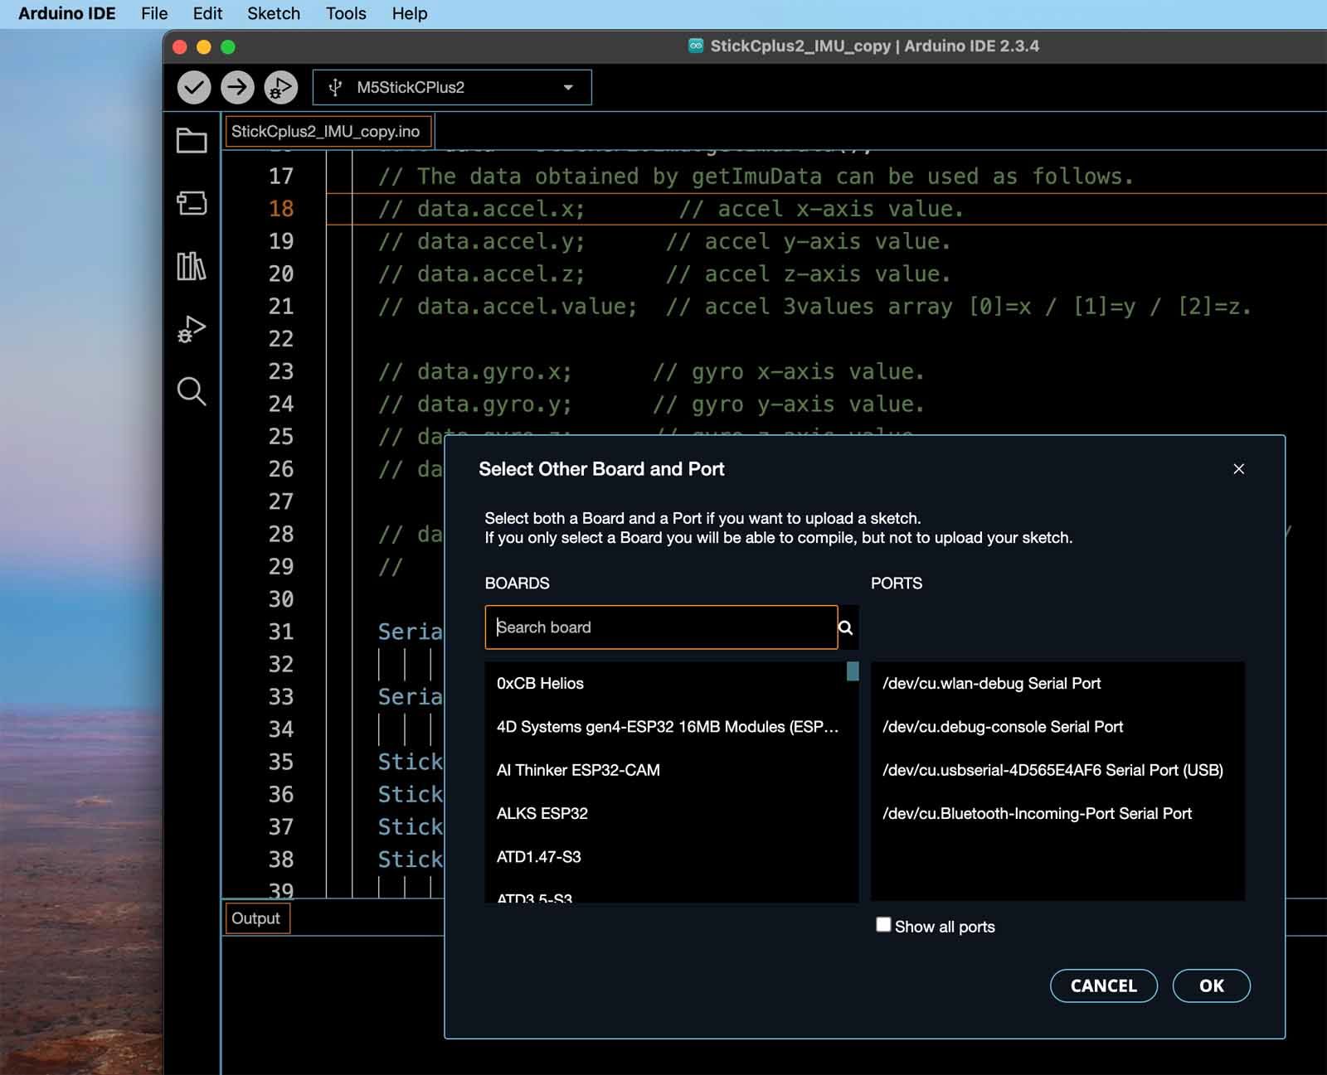Viewport: 1327px width, 1075px height.
Task: Click the USB icon in the board selector
Action: [335, 87]
